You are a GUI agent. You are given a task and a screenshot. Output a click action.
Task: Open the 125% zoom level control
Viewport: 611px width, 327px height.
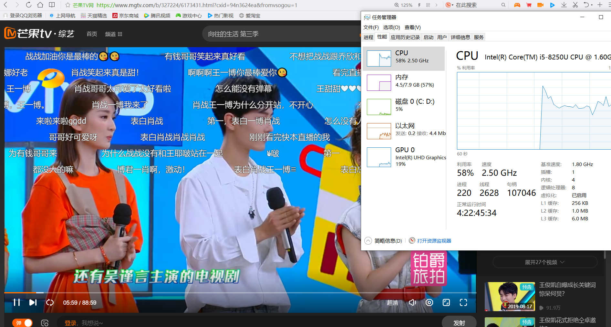click(x=403, y=5)
